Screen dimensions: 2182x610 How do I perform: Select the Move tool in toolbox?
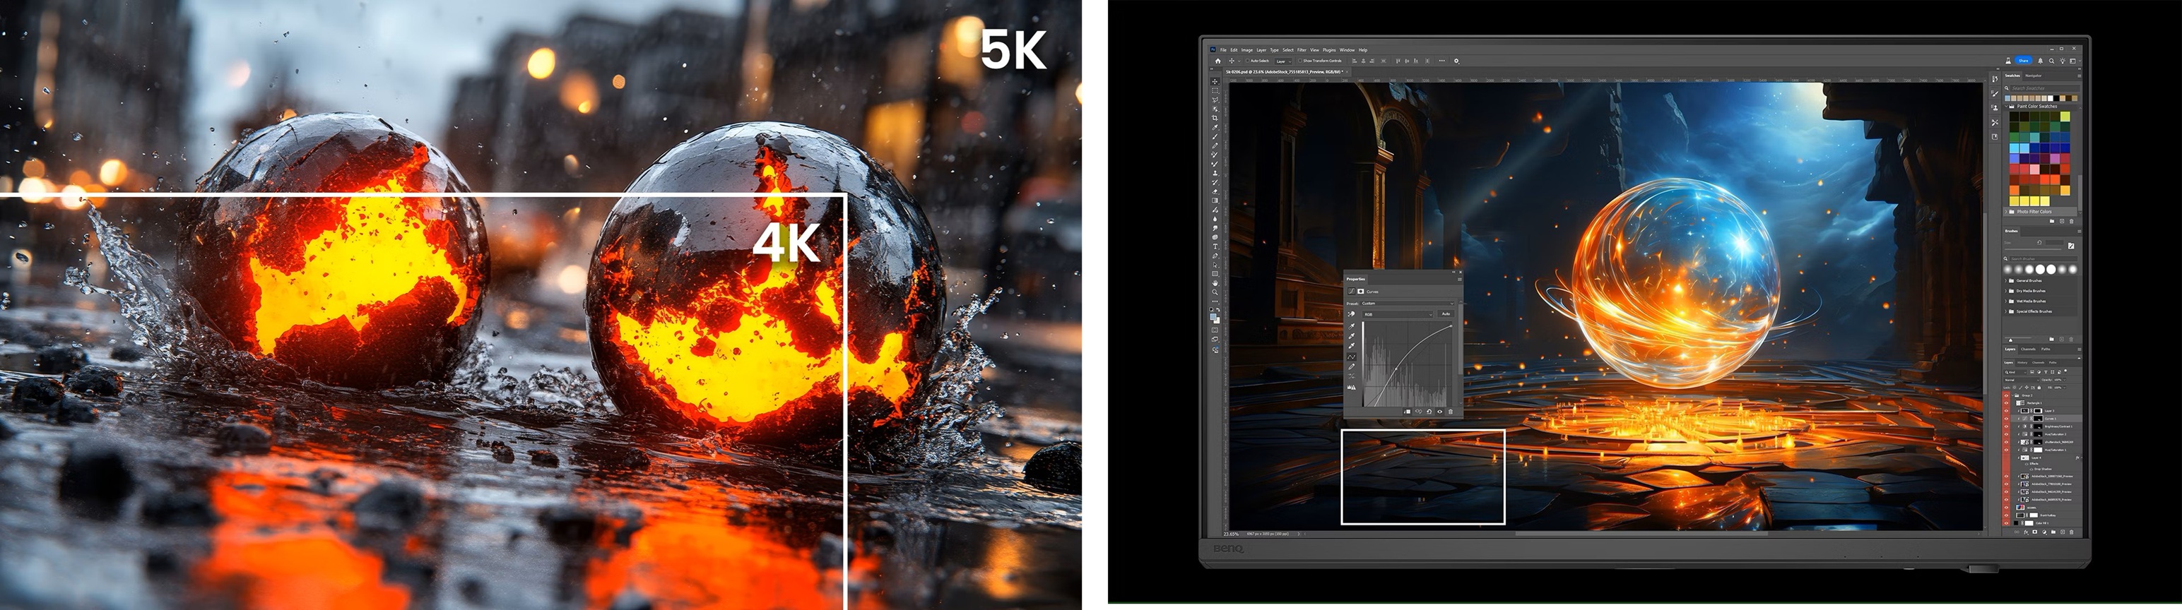(x=1215, y=82)
